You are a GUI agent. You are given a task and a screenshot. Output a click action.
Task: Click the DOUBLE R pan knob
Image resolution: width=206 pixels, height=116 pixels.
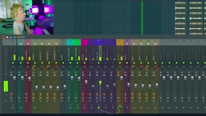[x=42, y=68]
